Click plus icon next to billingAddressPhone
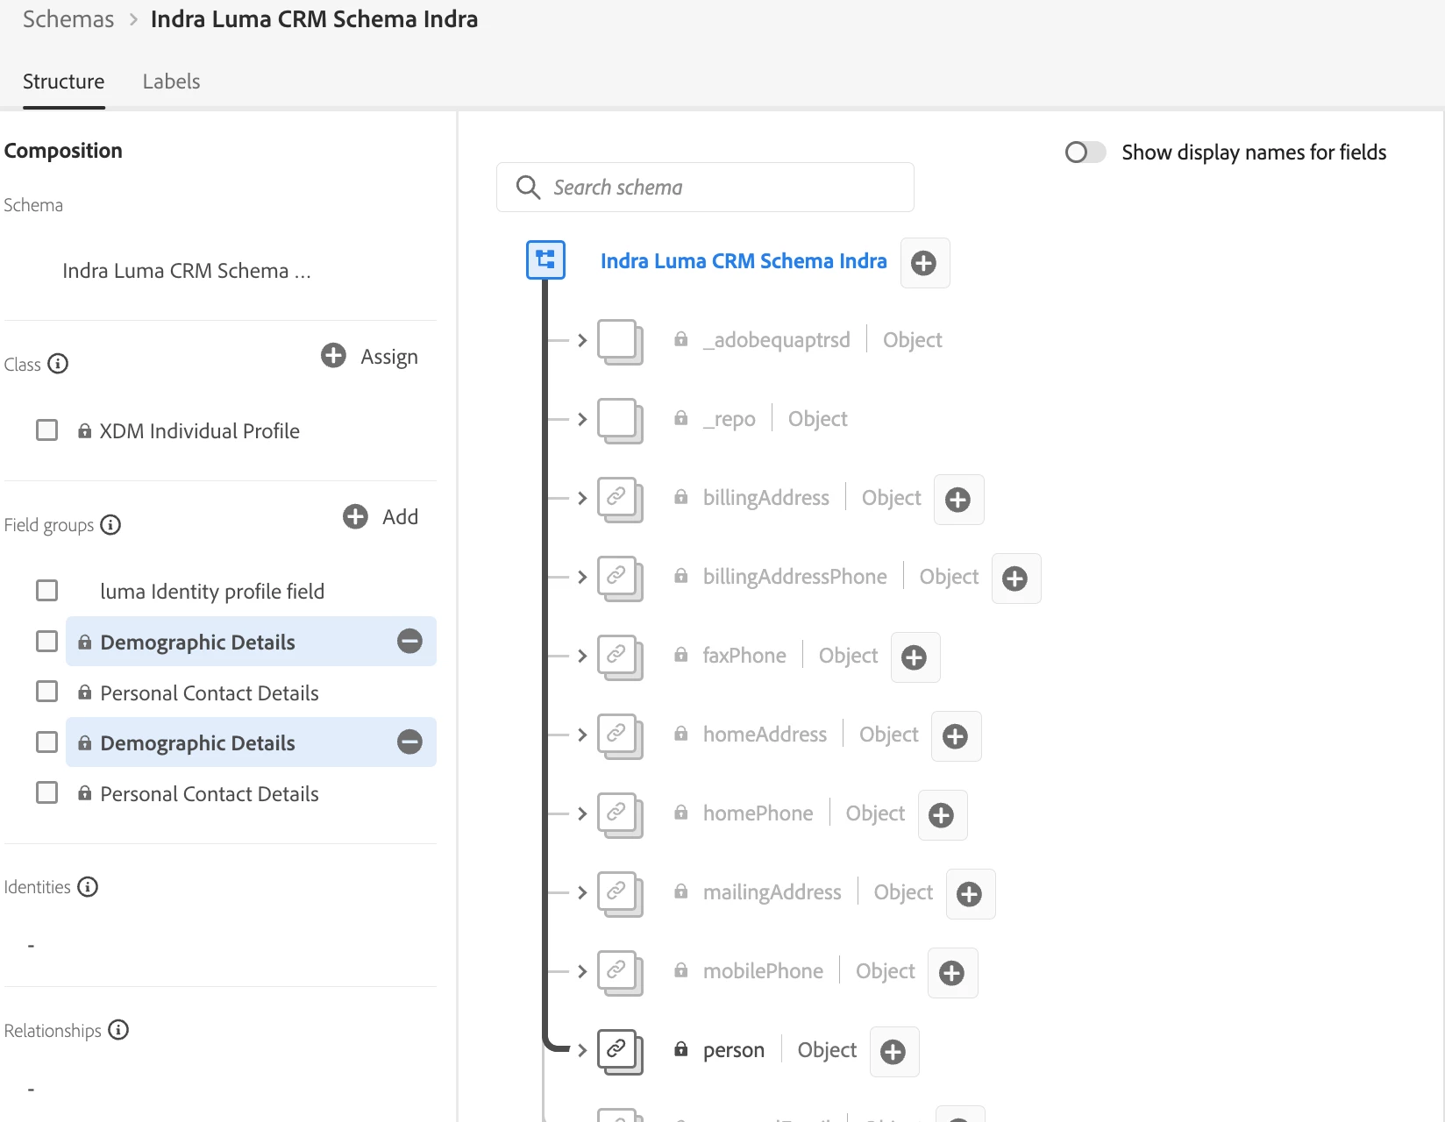 click(x=1015, y=579)
